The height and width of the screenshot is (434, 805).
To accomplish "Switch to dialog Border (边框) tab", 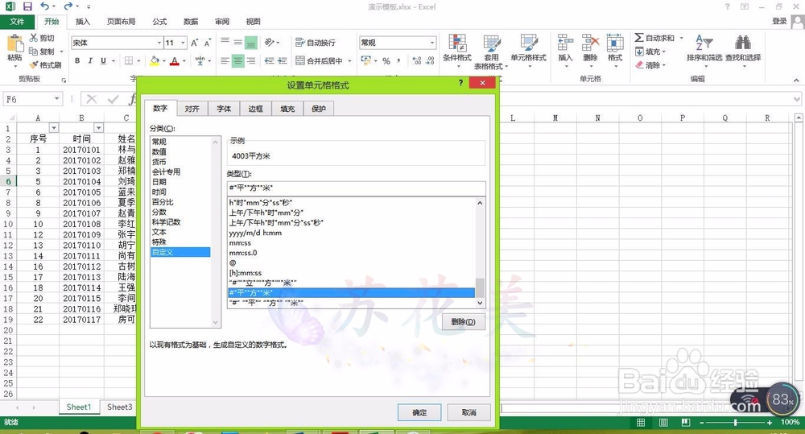I will [x=256, y=109].
